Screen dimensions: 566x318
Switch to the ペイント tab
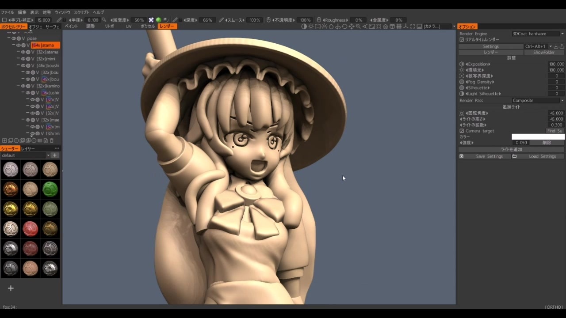tap(71, 26)
